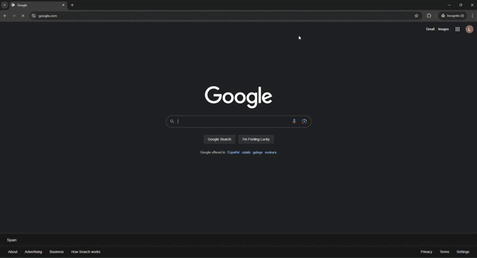The width and height of the screenshot is (477, 258).
Task: Open the tab search dropdown arrow
Action: tap(4, 5)
